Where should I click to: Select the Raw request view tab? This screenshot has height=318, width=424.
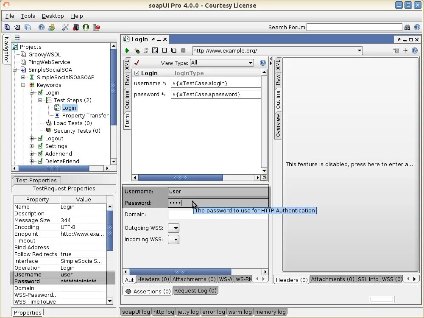click(x=127, y=80)
